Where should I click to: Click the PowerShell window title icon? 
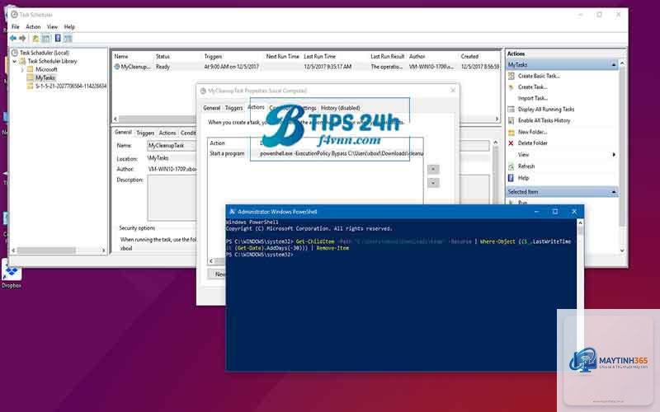pos(232,212)
